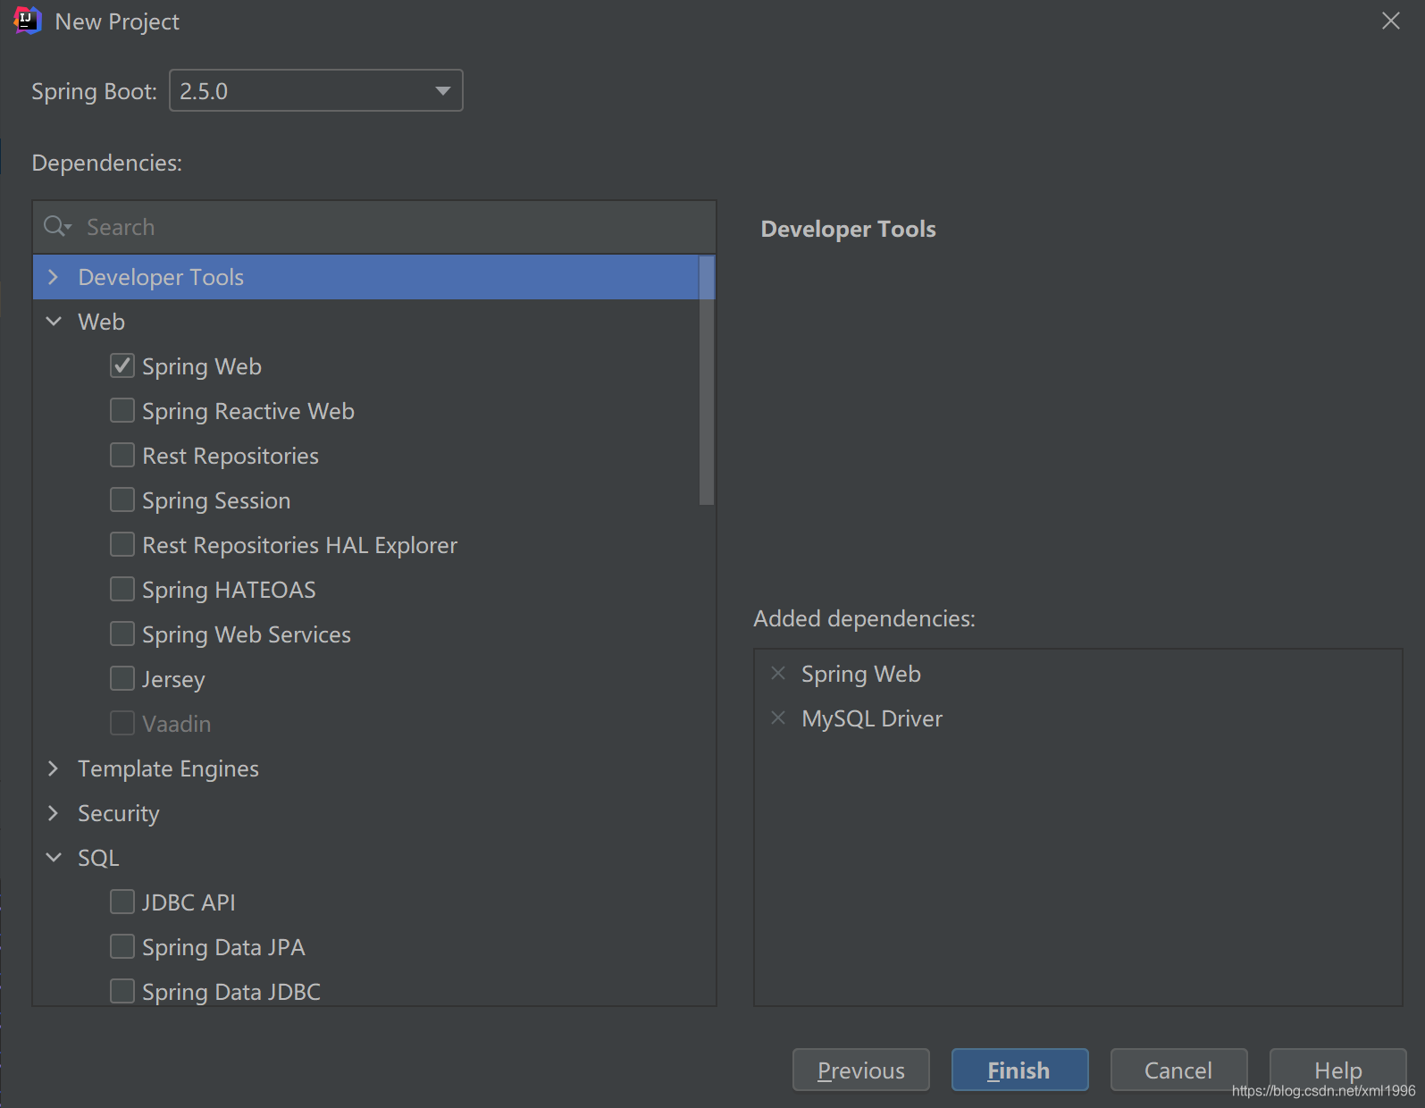Image resolution: width=1425 pixels, height=1108 pixels.
Task: Expand the Security category
Action: pos(54,813)
